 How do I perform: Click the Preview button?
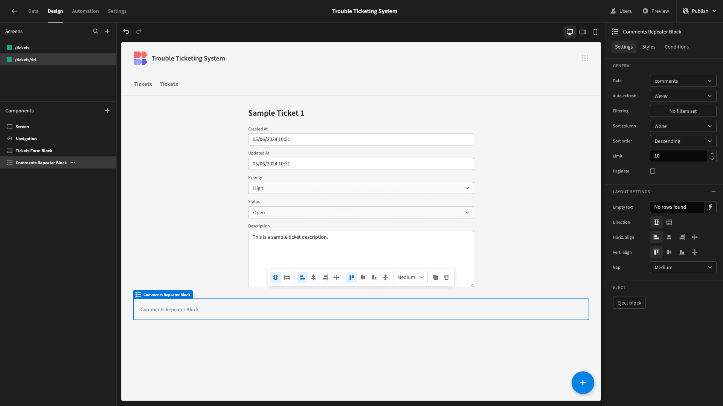point(656,11)
